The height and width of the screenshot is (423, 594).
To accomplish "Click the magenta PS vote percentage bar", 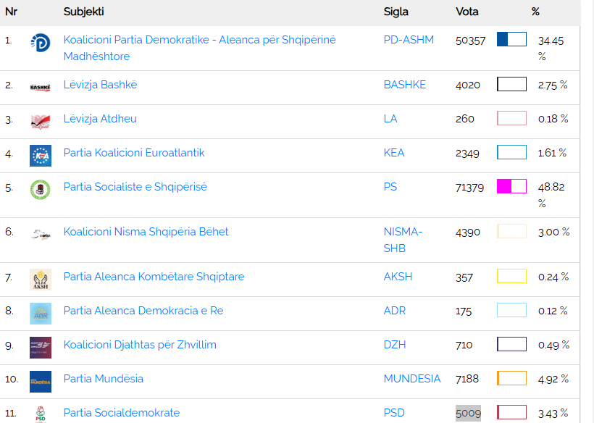I will point(511,186).
